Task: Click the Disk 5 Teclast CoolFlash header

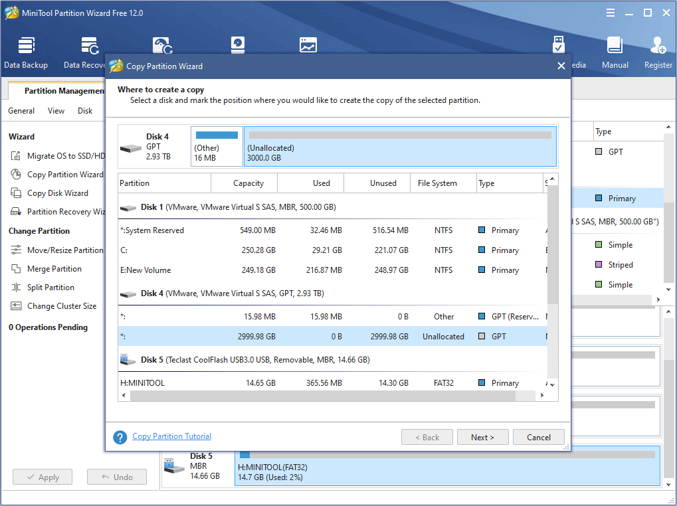Action: [x=332, y=360]
